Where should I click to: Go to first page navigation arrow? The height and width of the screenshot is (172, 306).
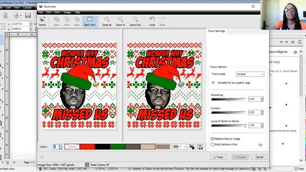14,162
